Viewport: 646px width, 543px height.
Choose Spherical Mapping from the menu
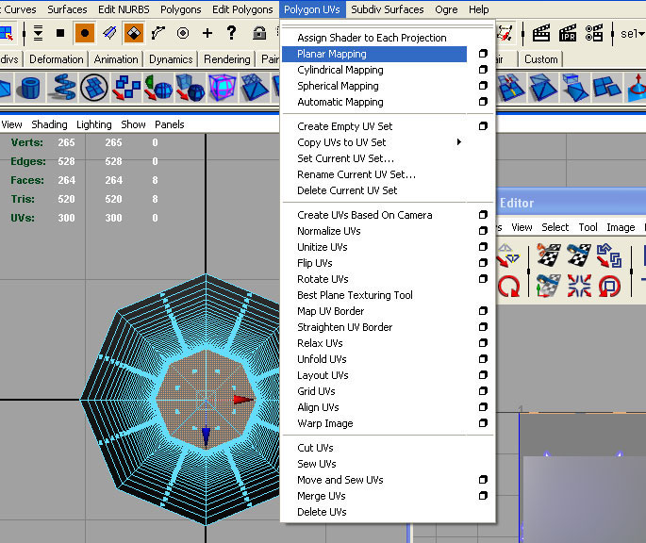point(338,86)
